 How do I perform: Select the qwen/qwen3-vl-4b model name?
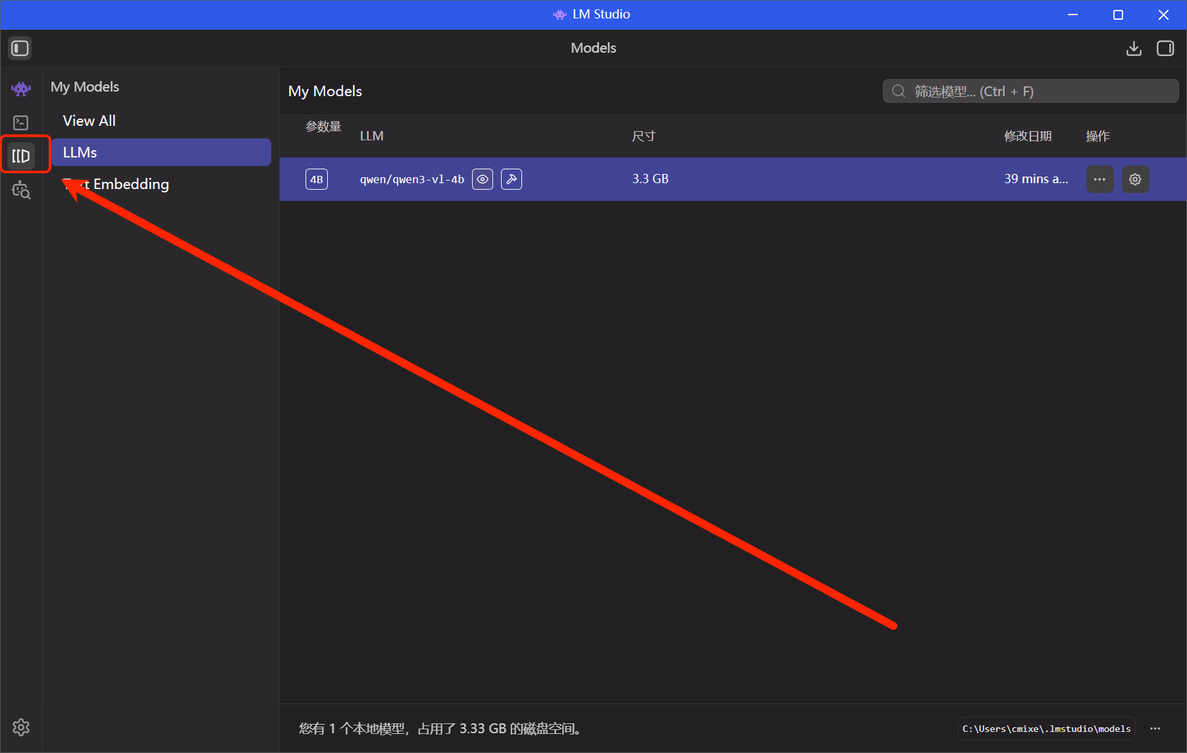412,179
